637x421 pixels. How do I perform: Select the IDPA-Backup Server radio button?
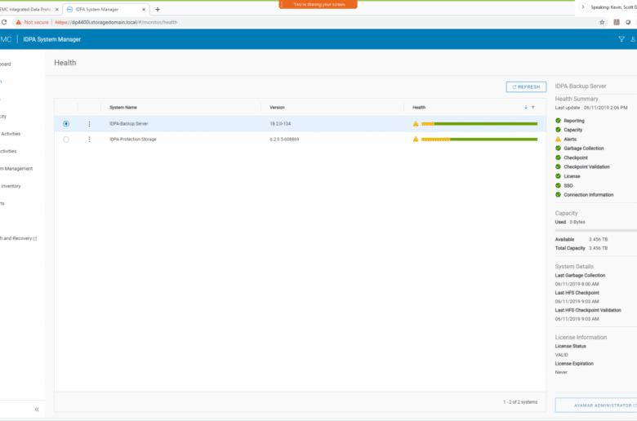66,124
